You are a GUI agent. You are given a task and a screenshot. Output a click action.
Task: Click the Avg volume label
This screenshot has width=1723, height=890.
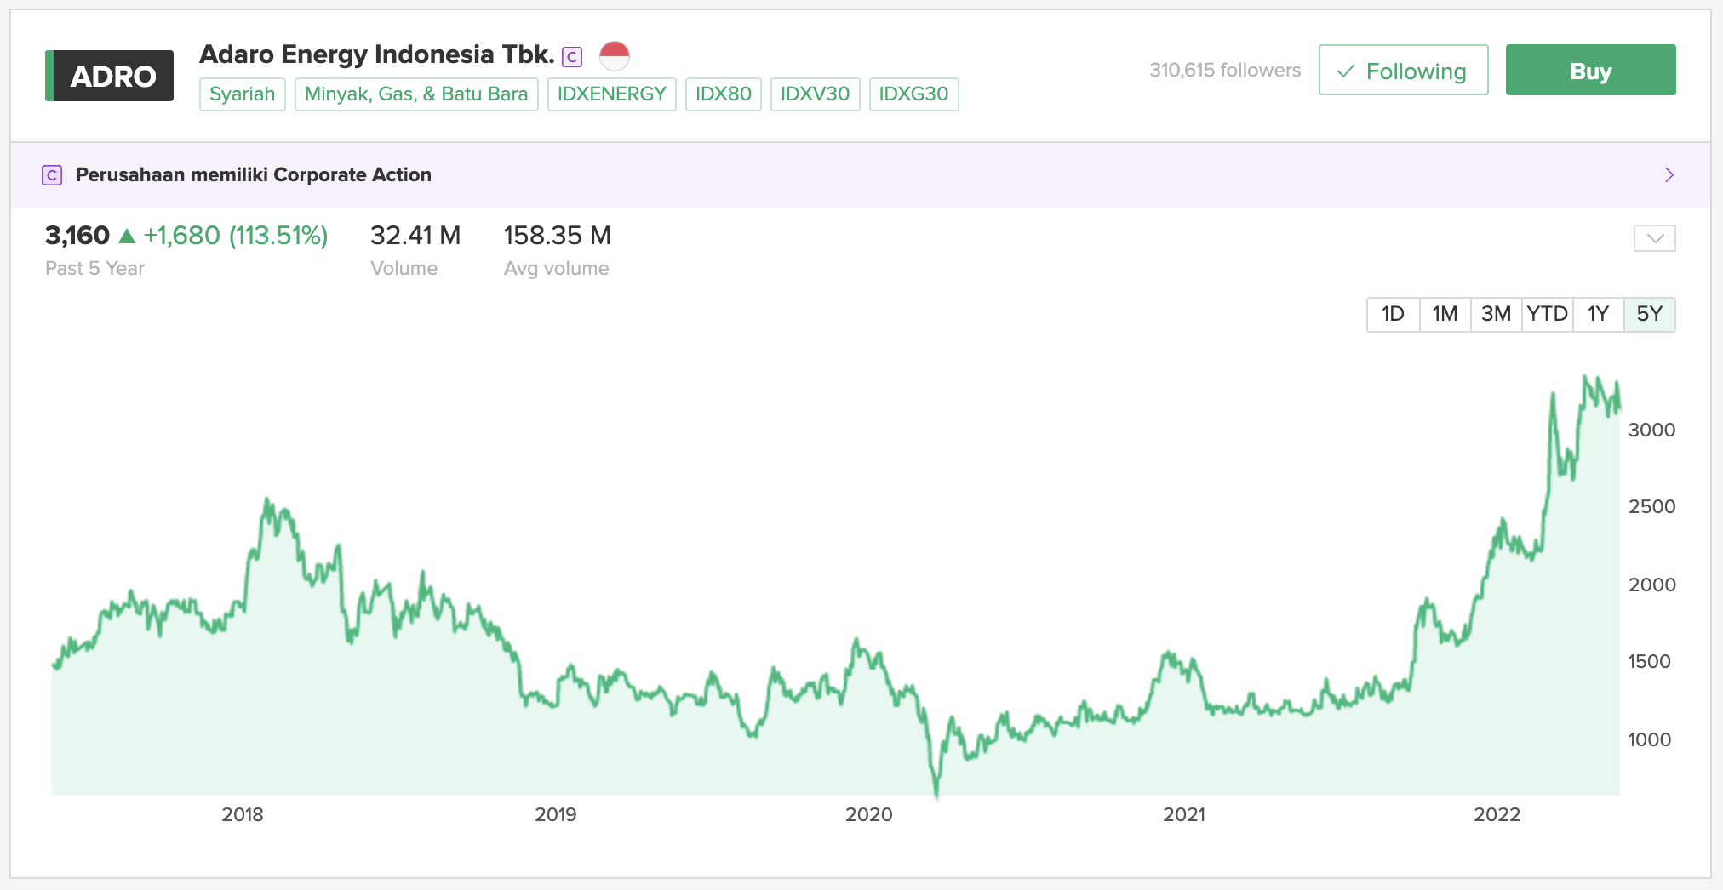[x=557, y=269]
